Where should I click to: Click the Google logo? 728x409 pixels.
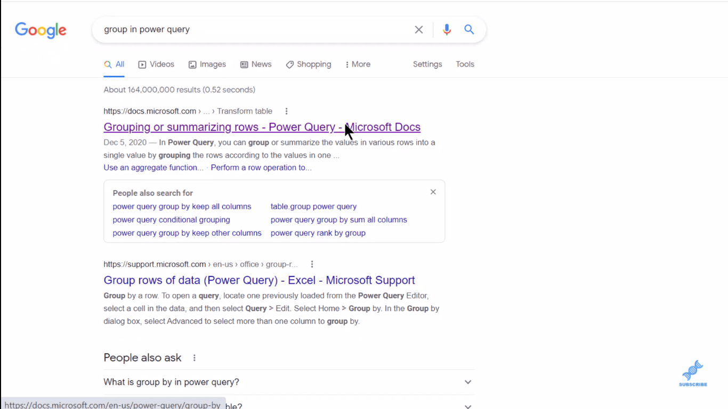[x=41, y=30]
